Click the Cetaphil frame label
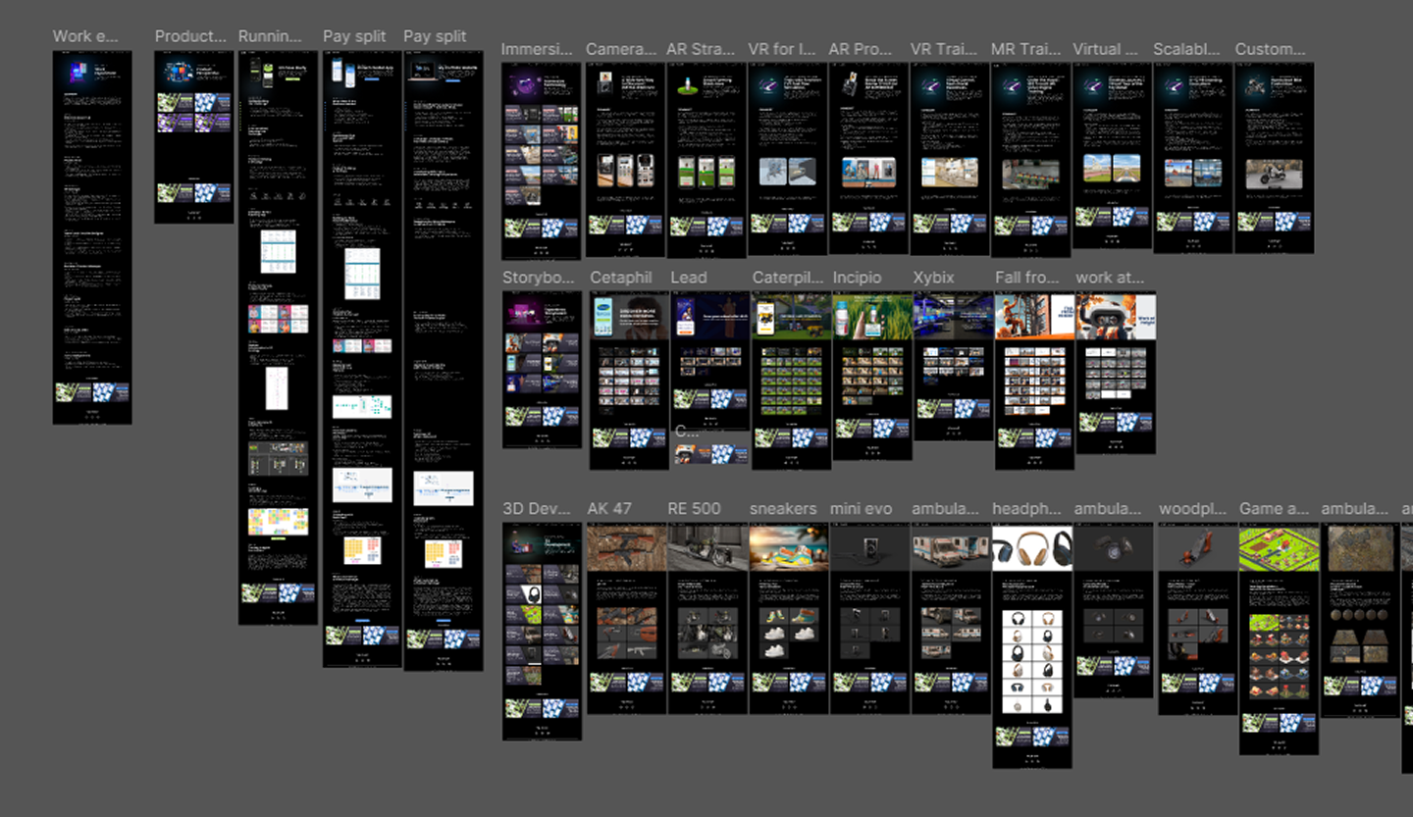Image resolution: width=1413 pixels, height=817 pixels. 621,278
